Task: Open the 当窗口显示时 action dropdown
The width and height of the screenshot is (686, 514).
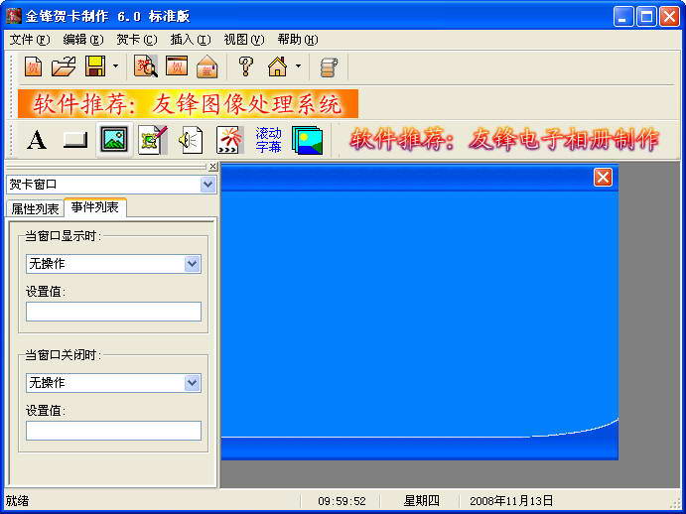Action: [193, 264]
